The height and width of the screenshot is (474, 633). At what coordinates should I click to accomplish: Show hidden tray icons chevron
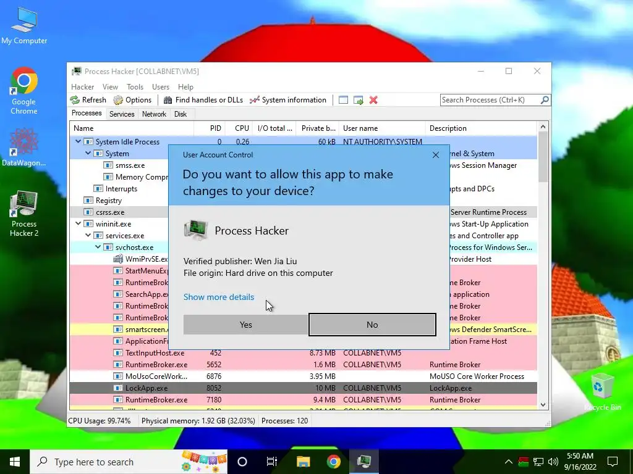[509, 462]
